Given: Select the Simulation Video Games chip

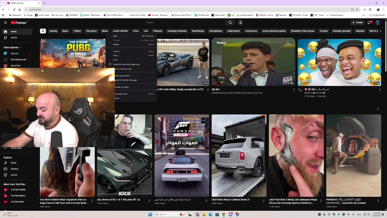Looking at the screenshot, I should click(x=303, y=31).
